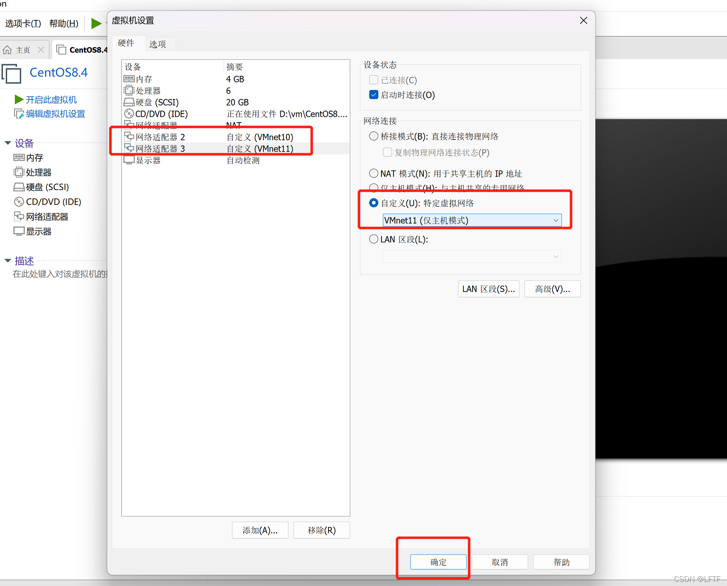
Task: Close the 虚拟机设置 dialog with the X
Action: pos(583,20)
